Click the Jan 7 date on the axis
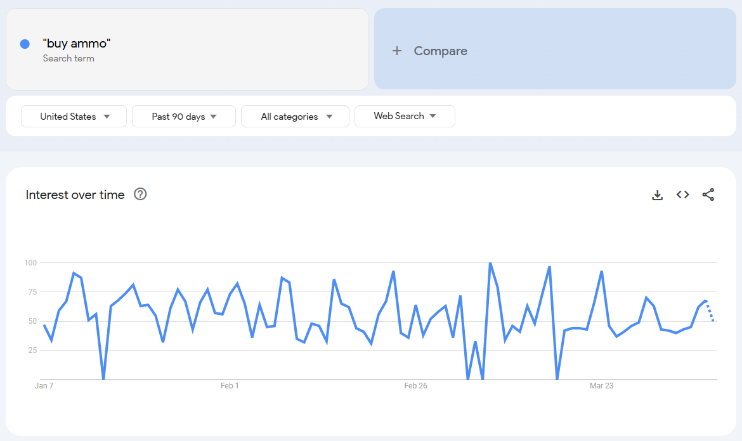 pyautogui.click(x=44, y=386)
